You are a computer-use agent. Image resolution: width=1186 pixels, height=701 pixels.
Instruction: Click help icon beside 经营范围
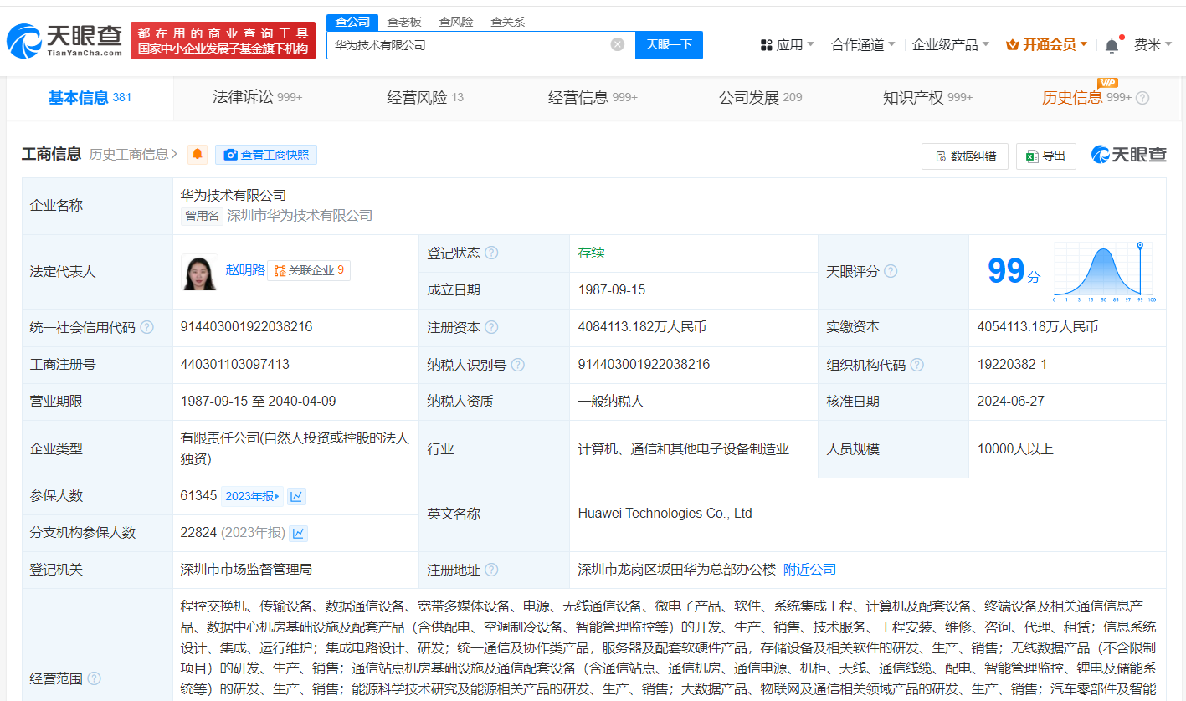coord(95,678)
